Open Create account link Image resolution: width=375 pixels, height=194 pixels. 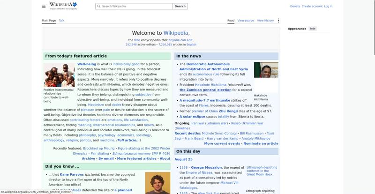pyautogui.click(x=312, y=6)
